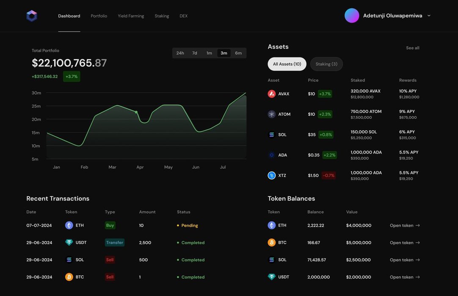Select the 24h chart time range
The width and height of the screenshot is (458, 296).
click(x=180, y=53)
